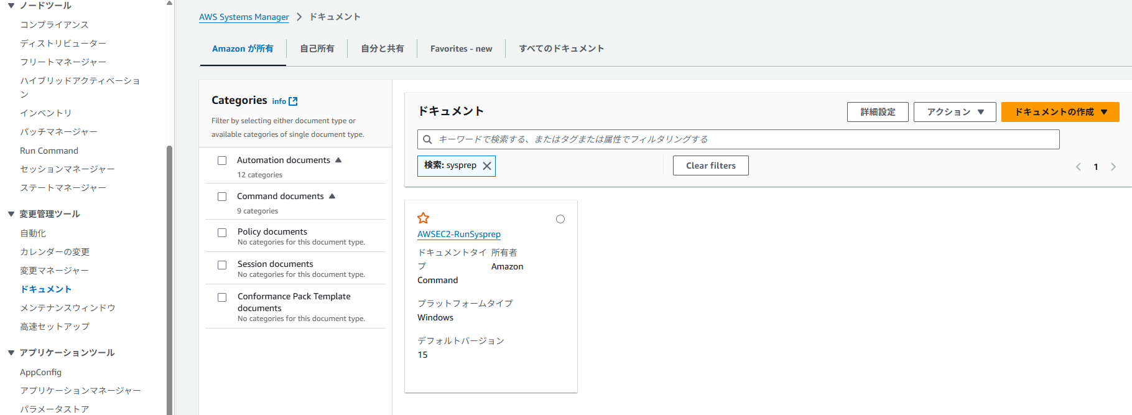This screenshot has width=1132, height=415.
Task: Collapse the Command documents category list
Action: coord(332,196)
